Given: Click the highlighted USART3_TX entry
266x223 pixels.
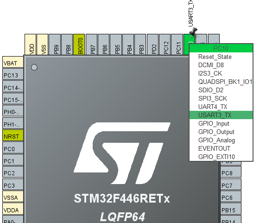Looking at the screenshot, I should click(x=221, y=115).
